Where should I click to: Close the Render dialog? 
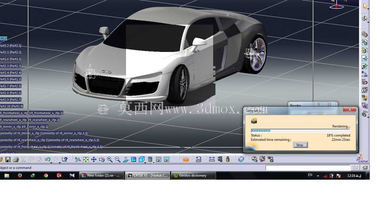(x=329, y=104)
